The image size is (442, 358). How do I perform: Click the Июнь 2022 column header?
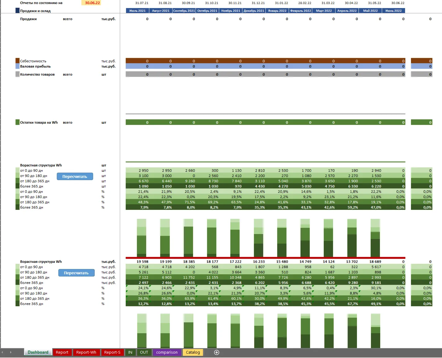pyautogui.click(x=394, y=11)
